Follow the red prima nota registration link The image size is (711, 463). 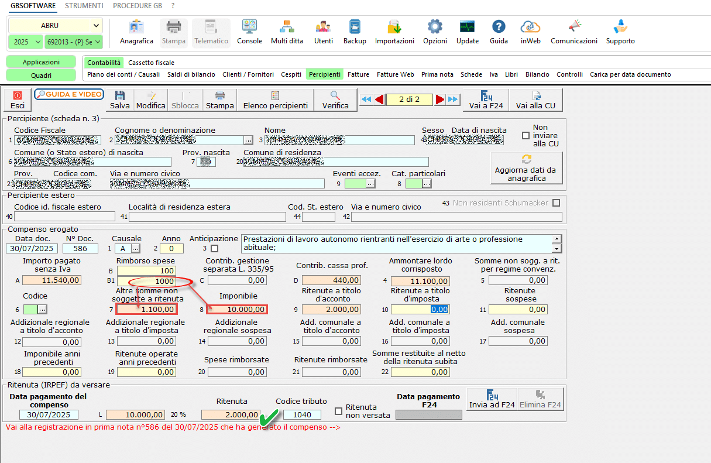pos(173,427)
